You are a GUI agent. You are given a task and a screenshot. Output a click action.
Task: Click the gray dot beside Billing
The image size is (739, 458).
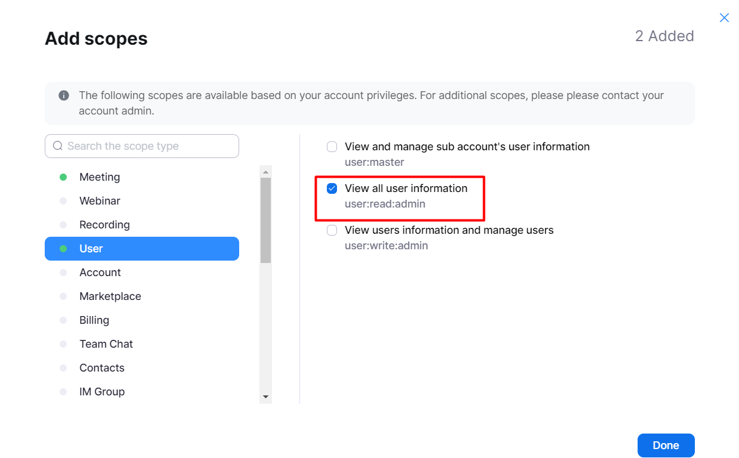pyautogui.click(x=63, y=320)
